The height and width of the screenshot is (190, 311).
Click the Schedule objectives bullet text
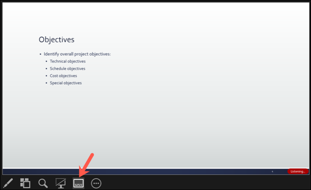(67, 69)
